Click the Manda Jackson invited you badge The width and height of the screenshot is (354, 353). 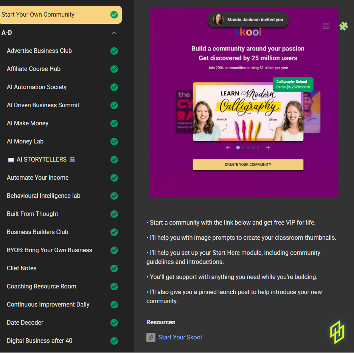(x=248, y=20)
